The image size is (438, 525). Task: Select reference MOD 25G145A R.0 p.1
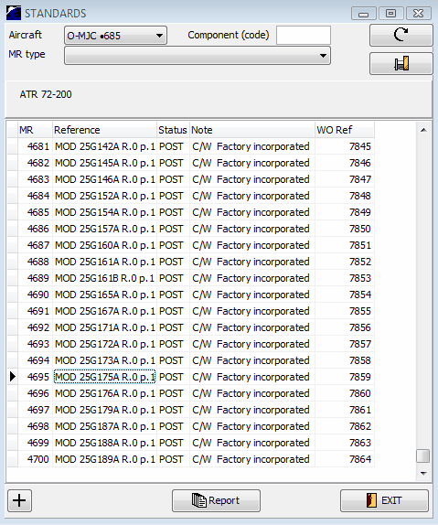(104, 163)
